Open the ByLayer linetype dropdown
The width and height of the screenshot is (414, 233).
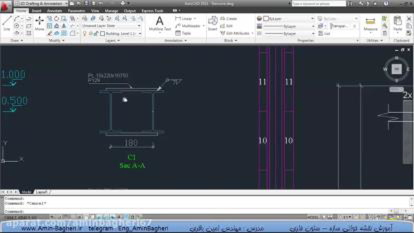tap(289, 34)
